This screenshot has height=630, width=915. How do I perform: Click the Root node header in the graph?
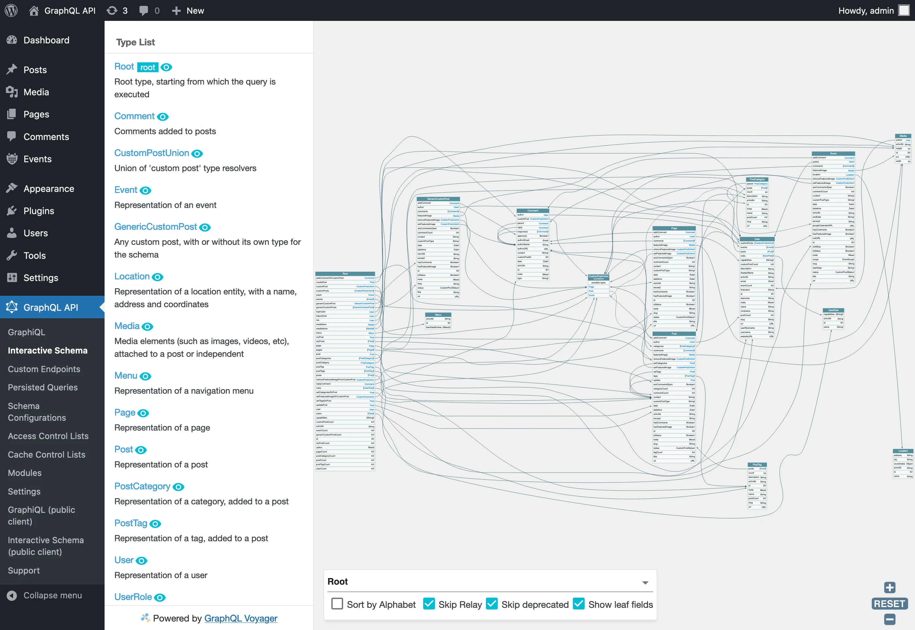click(x=345, y=274)
